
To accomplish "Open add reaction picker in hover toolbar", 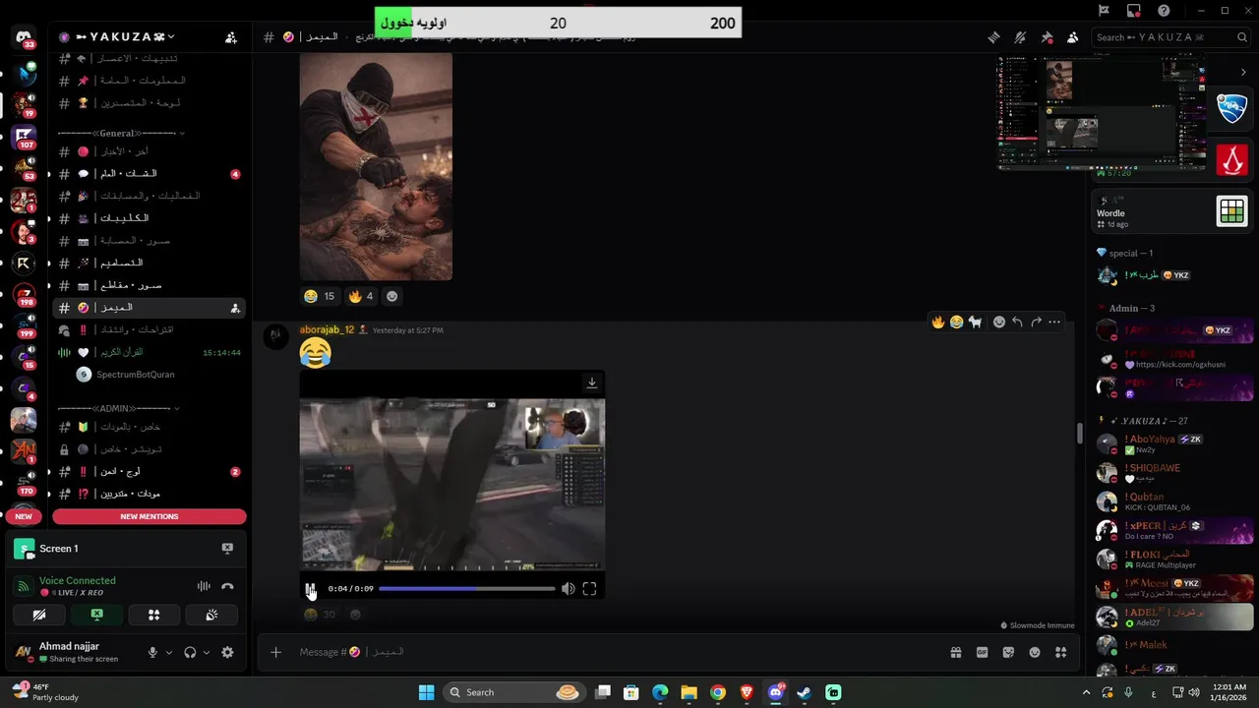I will (x=998, y=322).
